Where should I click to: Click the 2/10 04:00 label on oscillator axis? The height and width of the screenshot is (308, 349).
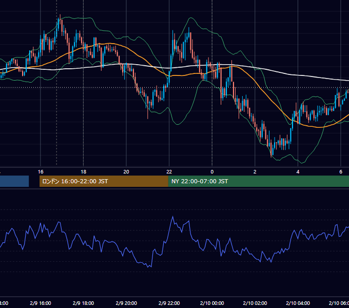coord(298,303)
